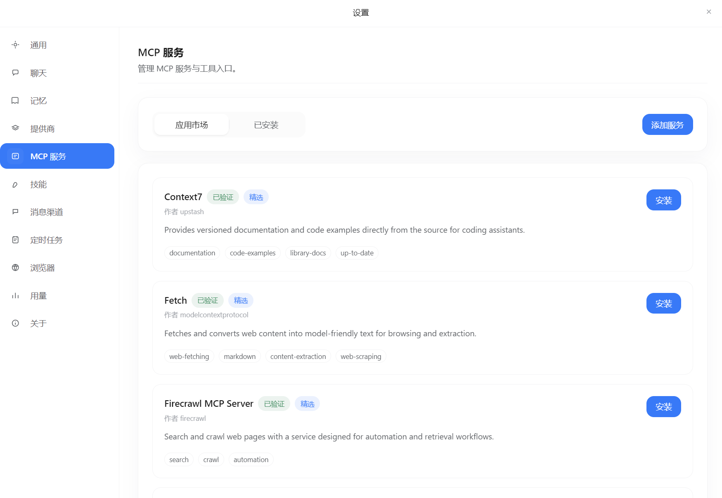
Task: Select the 聊天 chat bubble icon
Action: (x=15, y=73)
